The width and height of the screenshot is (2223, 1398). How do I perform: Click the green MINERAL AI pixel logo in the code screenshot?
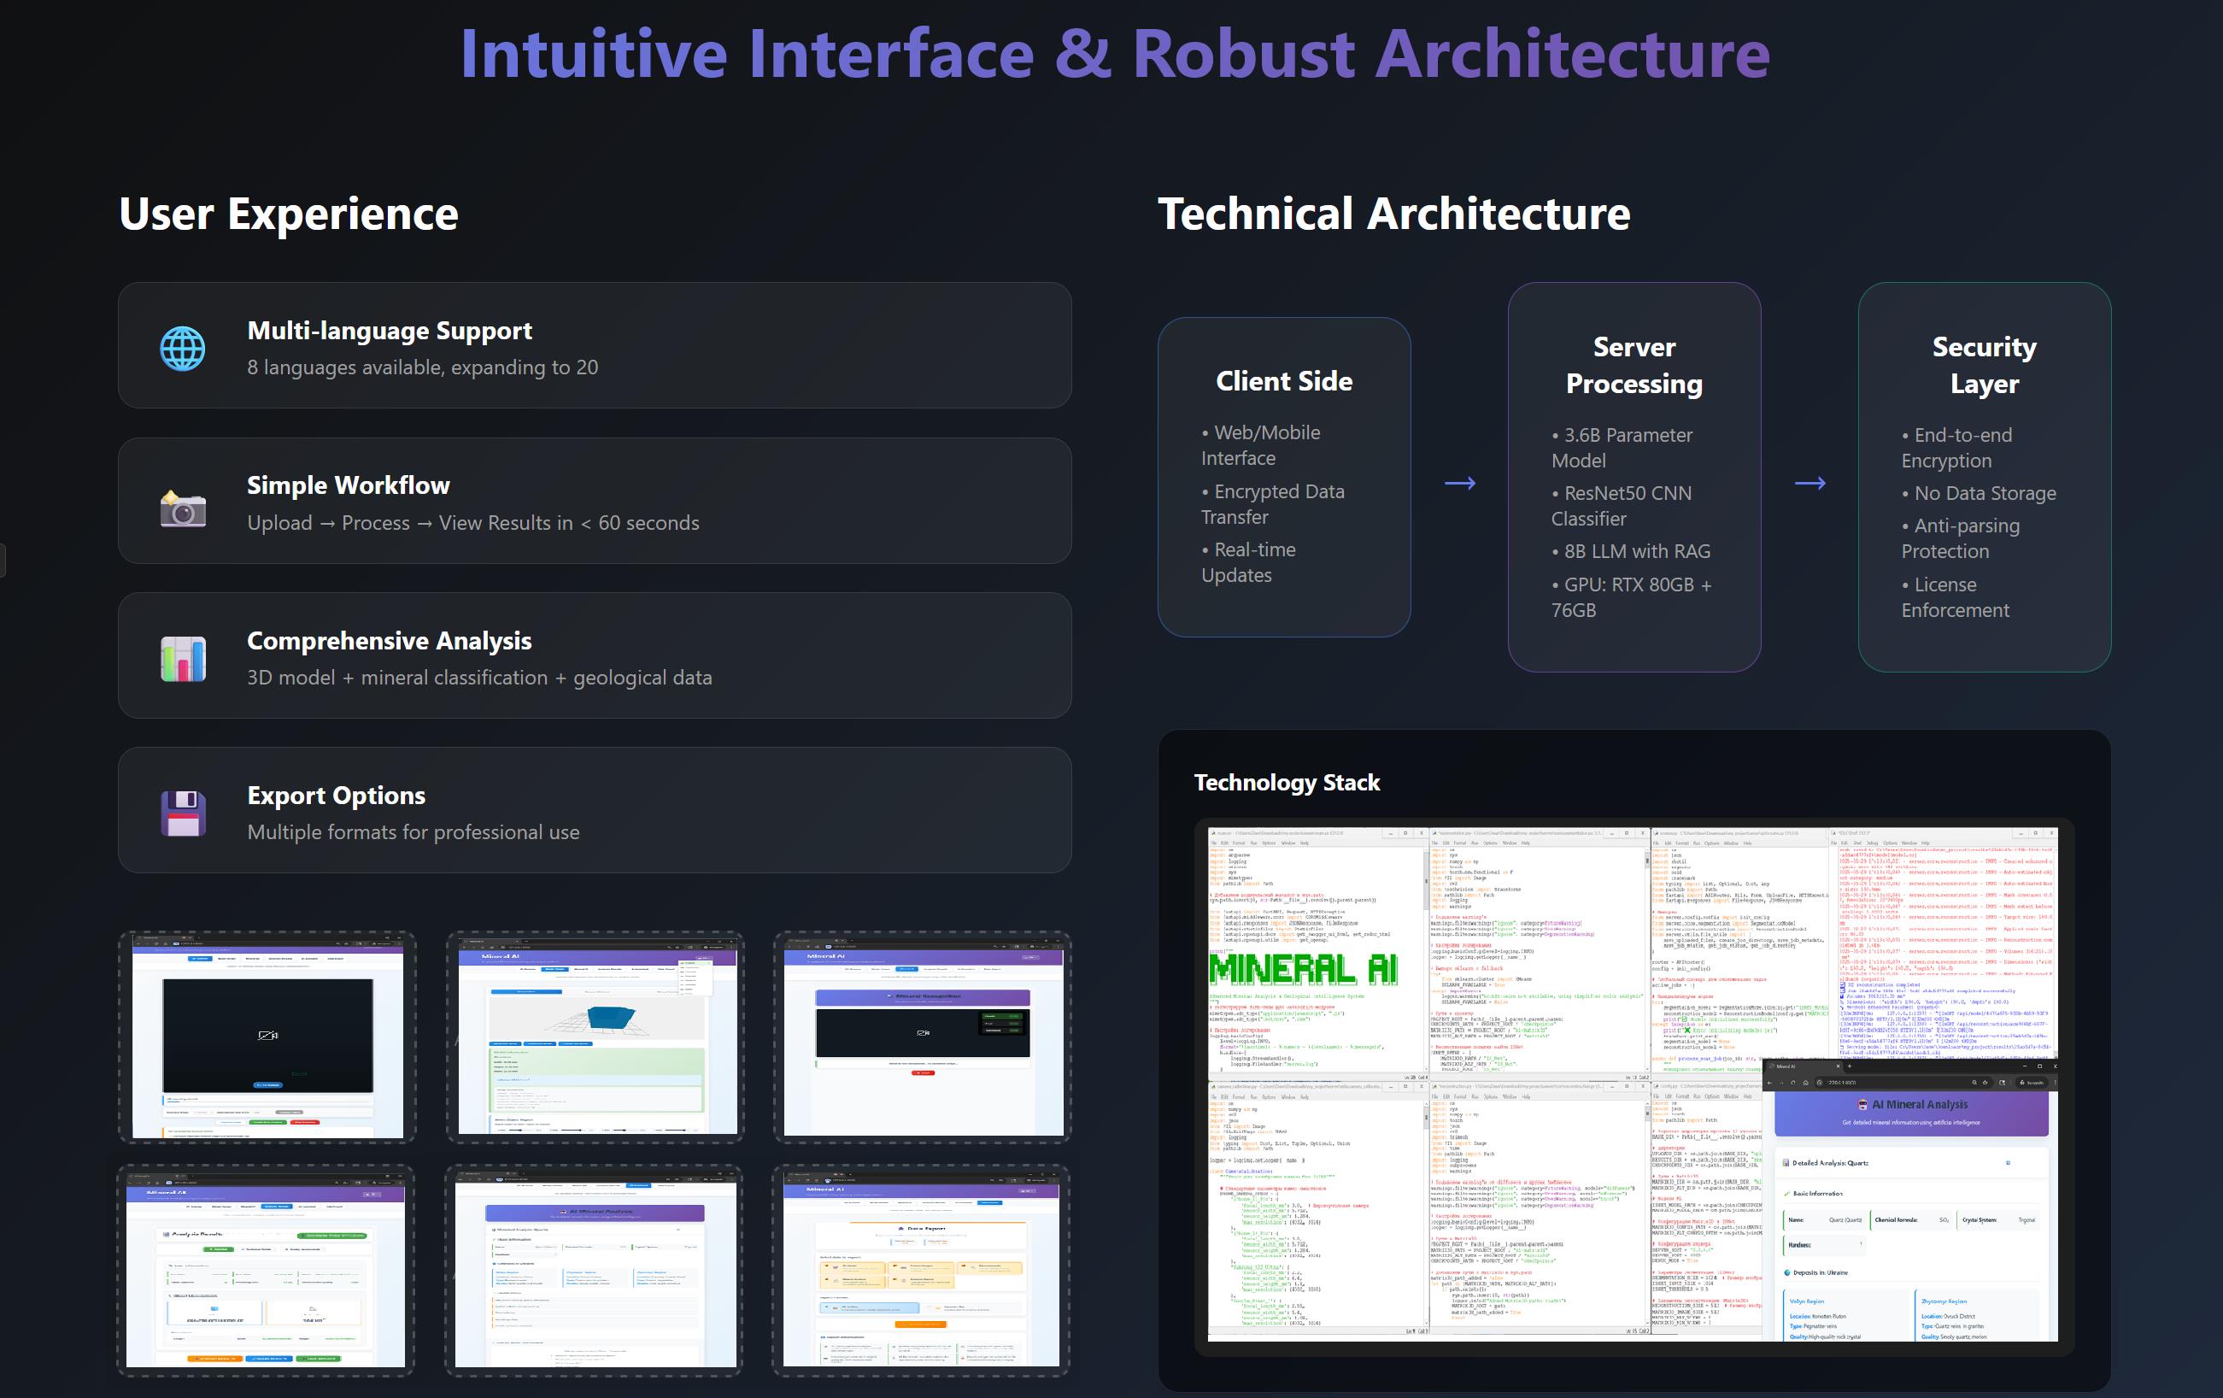1303,970
